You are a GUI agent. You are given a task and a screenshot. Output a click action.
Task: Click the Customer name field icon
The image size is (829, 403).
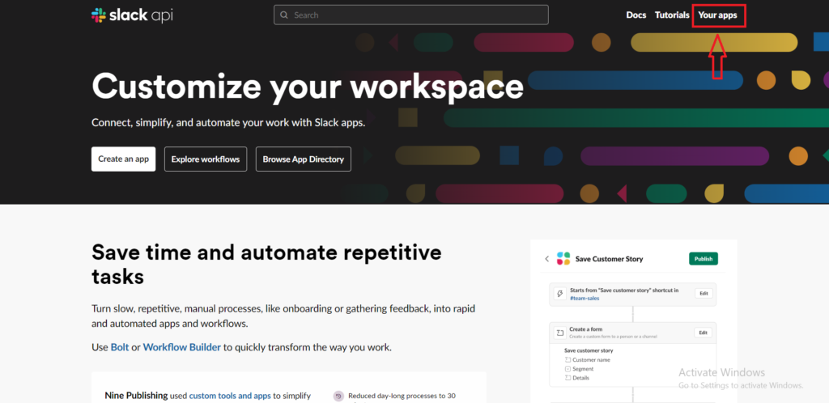point(568,359)
